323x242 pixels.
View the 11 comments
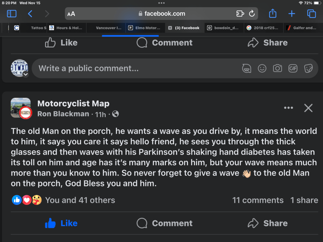[x=258, y=200]
